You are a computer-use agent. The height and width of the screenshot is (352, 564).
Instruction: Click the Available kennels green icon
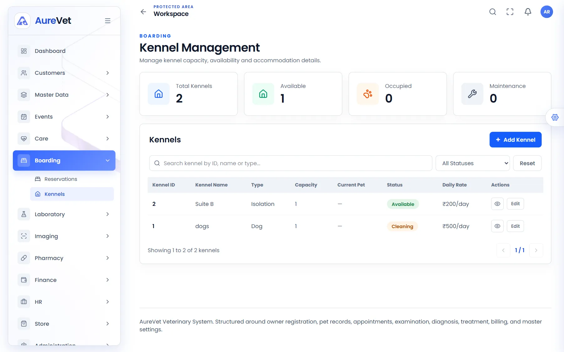click(263, 94)
